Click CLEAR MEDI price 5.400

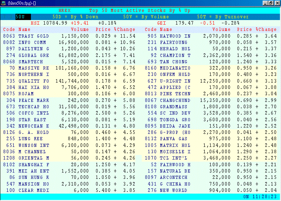pos(103,190)
